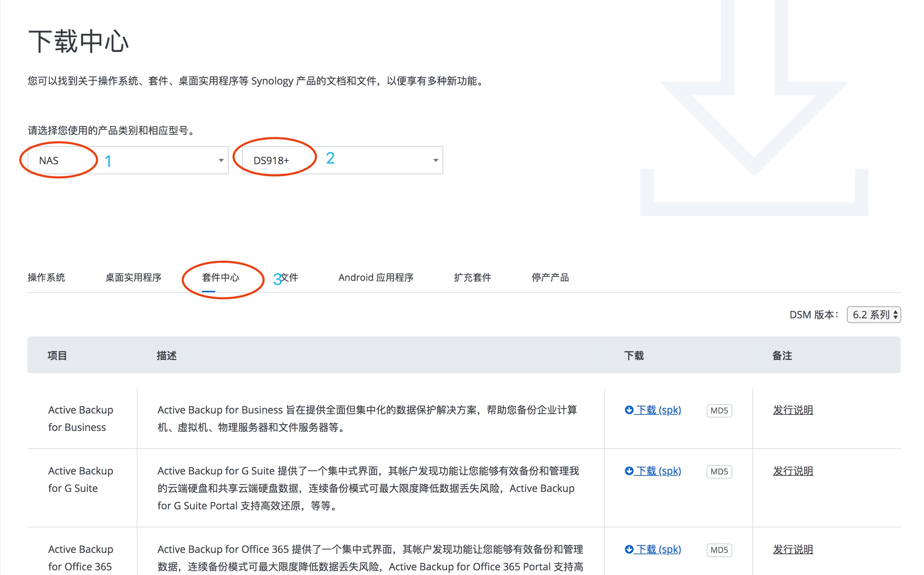Screen dimensions: 924x575
Task: Click the 请选择您使用的产品类别和相应型号 instruction text
Action: pyautogui.click(x=113, y=130)
